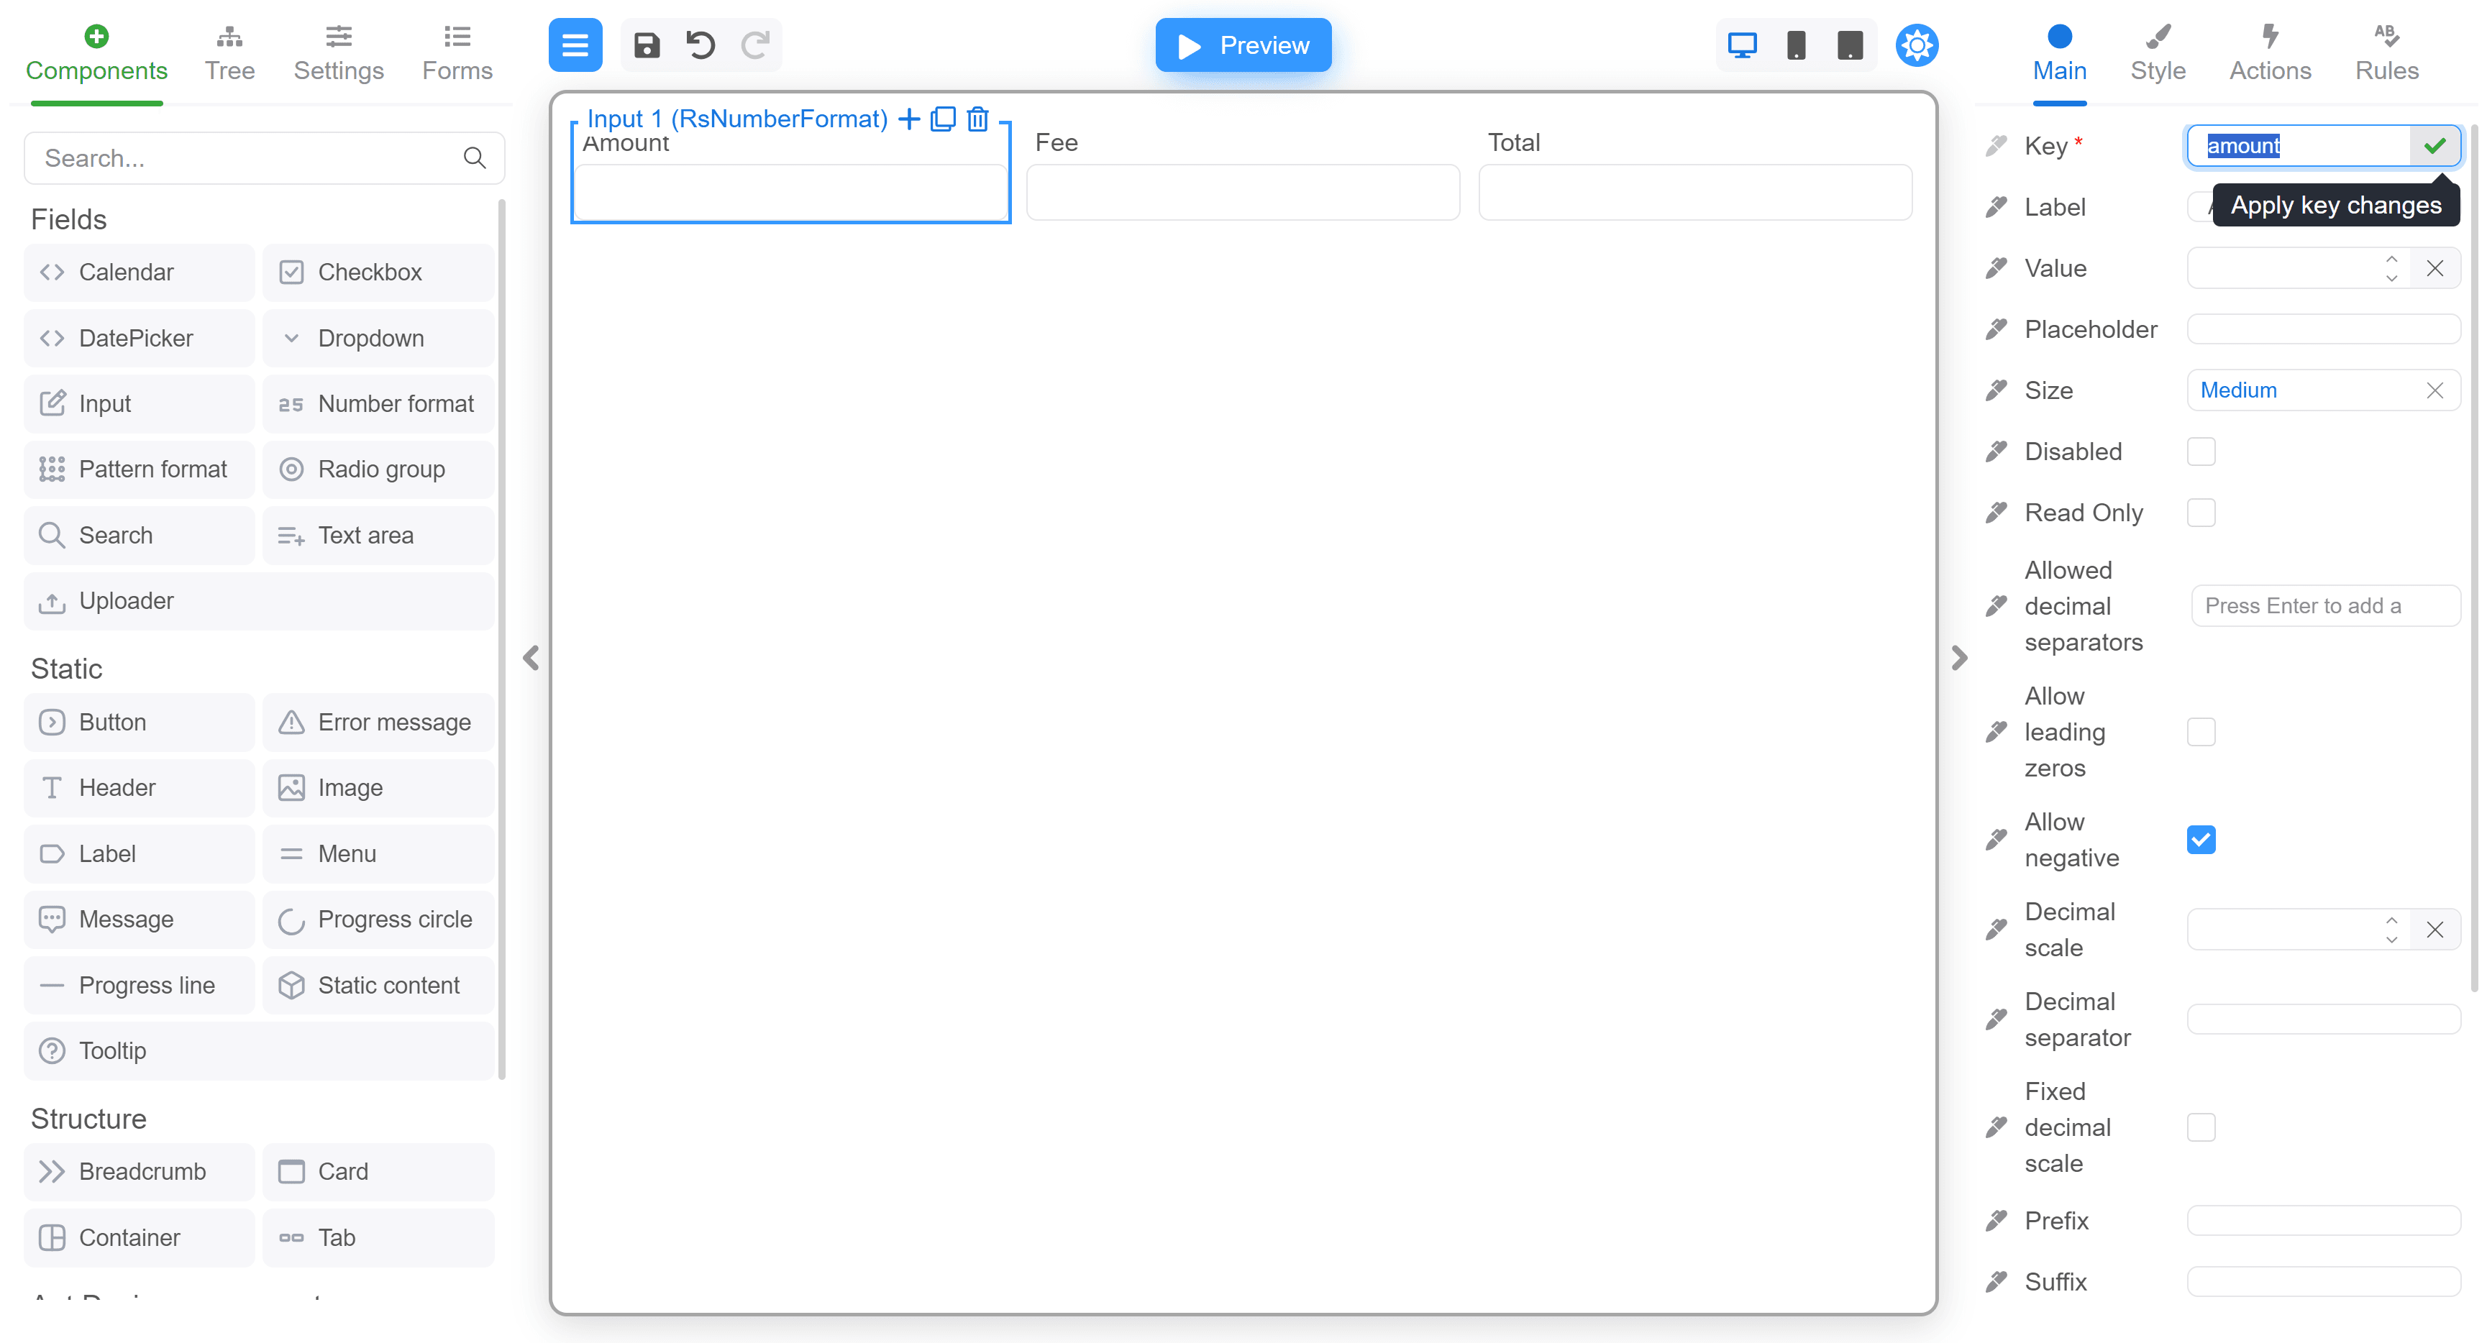Click the Preview button
Viewport: 2487px width, 1343px height.
coord(1243,45)
